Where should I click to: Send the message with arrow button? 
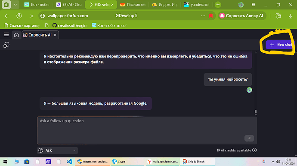(x=249, y=138)
